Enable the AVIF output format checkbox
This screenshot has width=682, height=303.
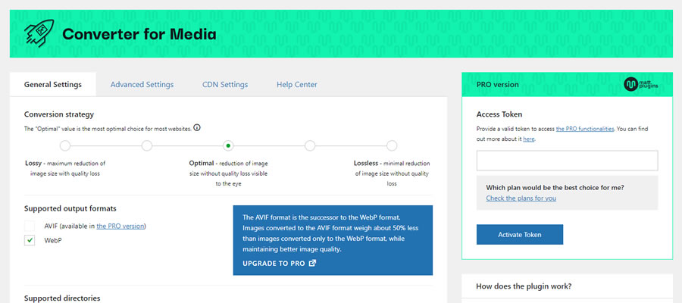(x=30, y=226)
